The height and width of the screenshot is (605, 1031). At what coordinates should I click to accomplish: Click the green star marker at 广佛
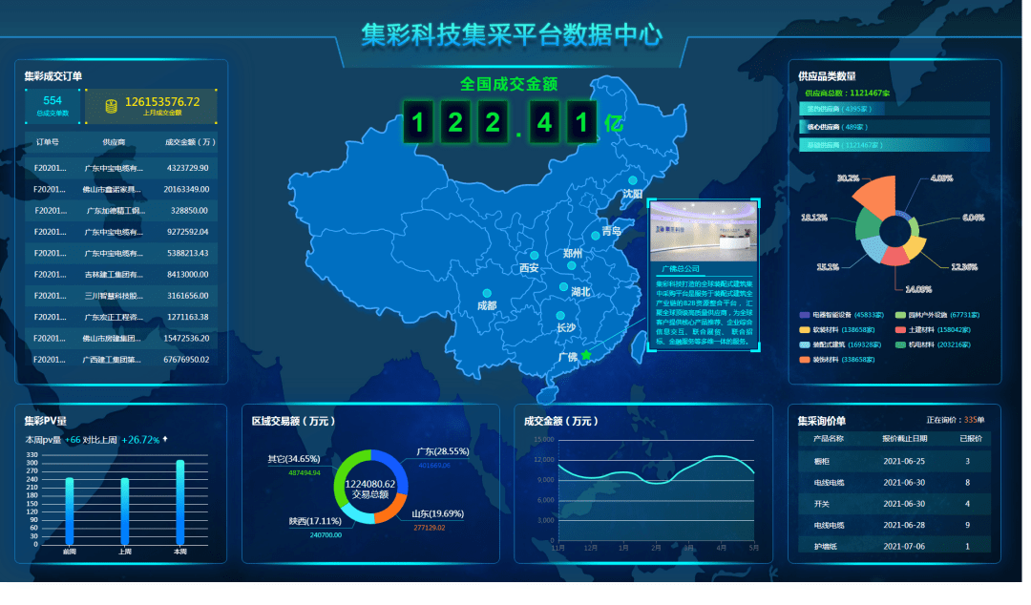(x=586, y=355)
